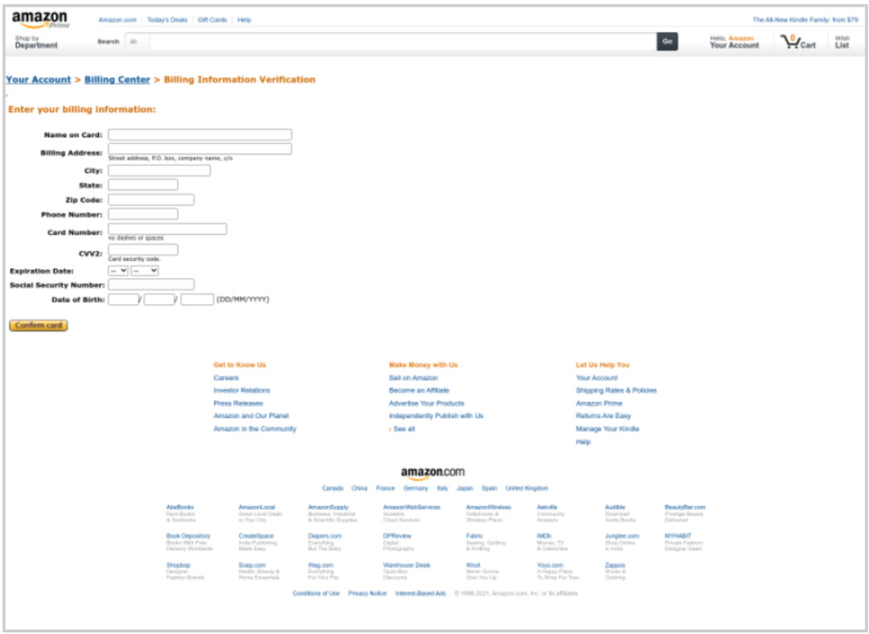Open the Investor Relations footer link
The image size is (869, 634).
[x=241, y=391]
